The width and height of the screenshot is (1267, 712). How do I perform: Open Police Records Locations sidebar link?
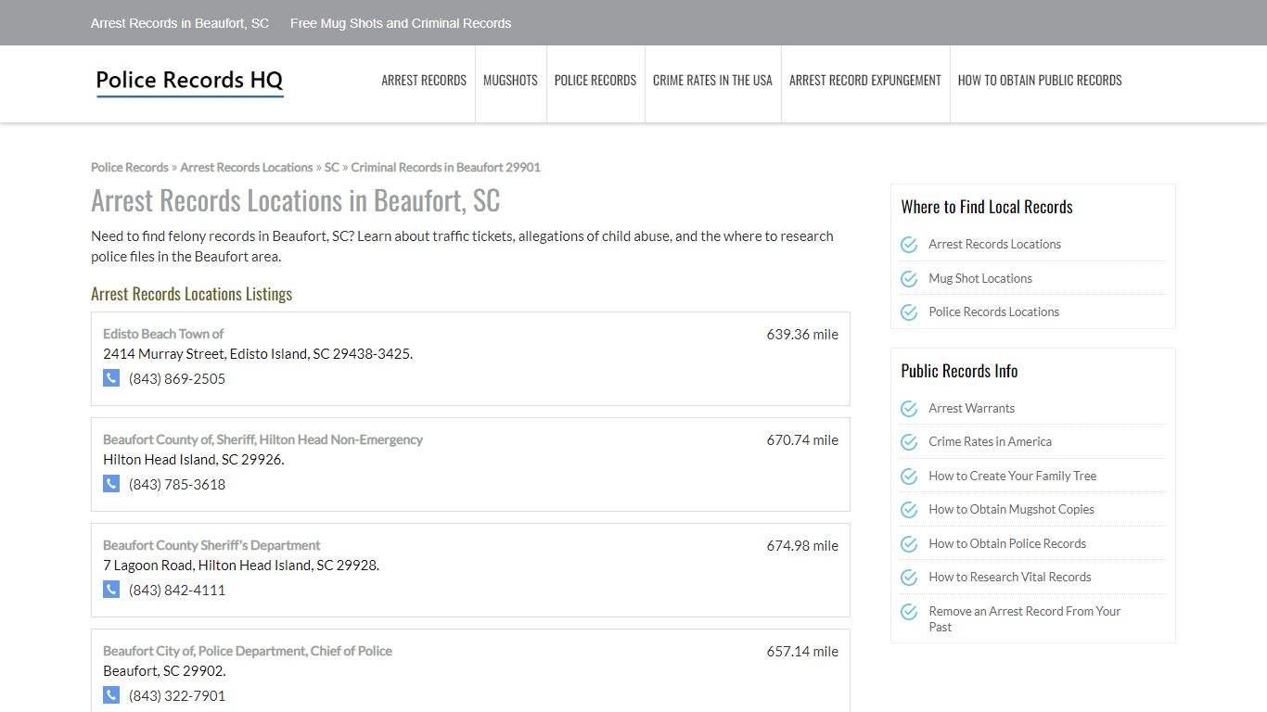click(993, 312)
